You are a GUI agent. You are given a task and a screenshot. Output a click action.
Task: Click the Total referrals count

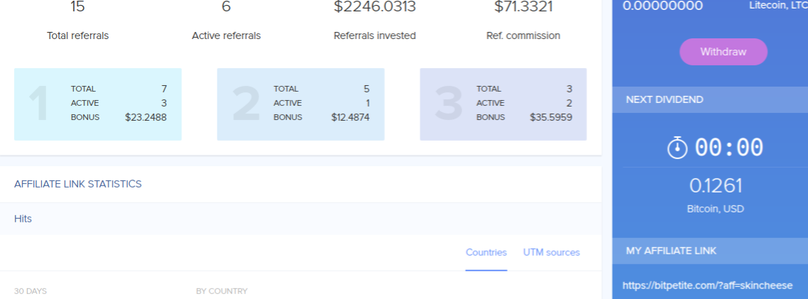pyautogui.click(x=78, y=6)
